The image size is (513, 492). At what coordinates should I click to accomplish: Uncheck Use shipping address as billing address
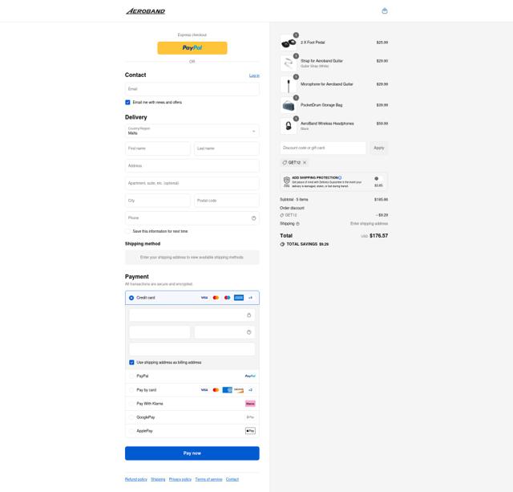[131, 362]
